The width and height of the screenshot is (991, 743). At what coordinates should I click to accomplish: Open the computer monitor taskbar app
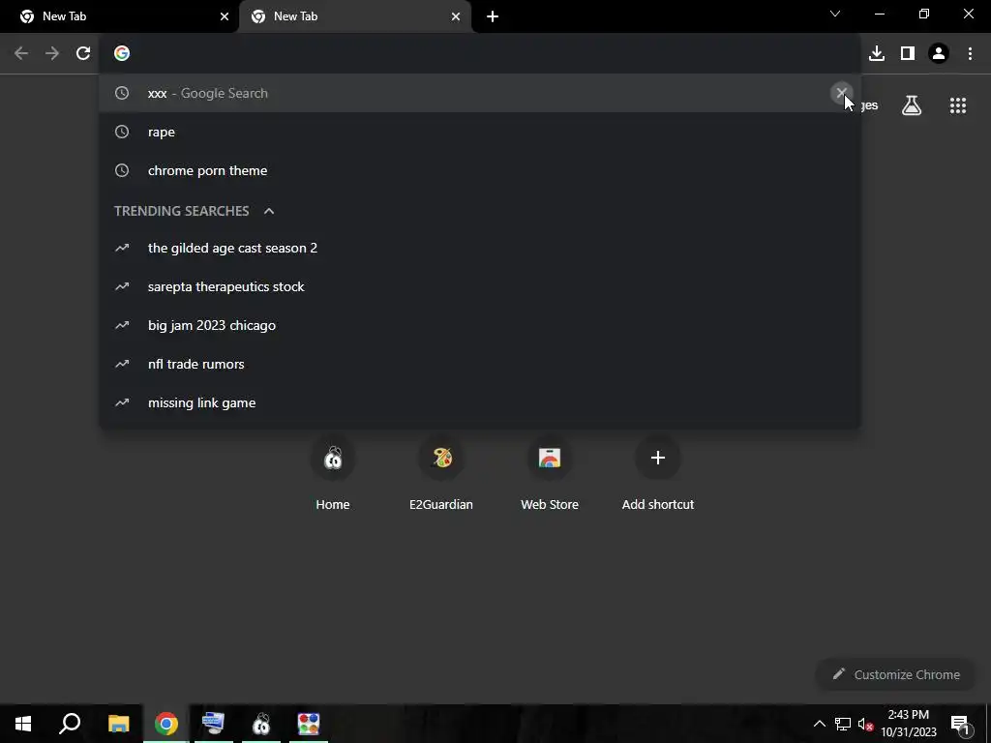214,724
